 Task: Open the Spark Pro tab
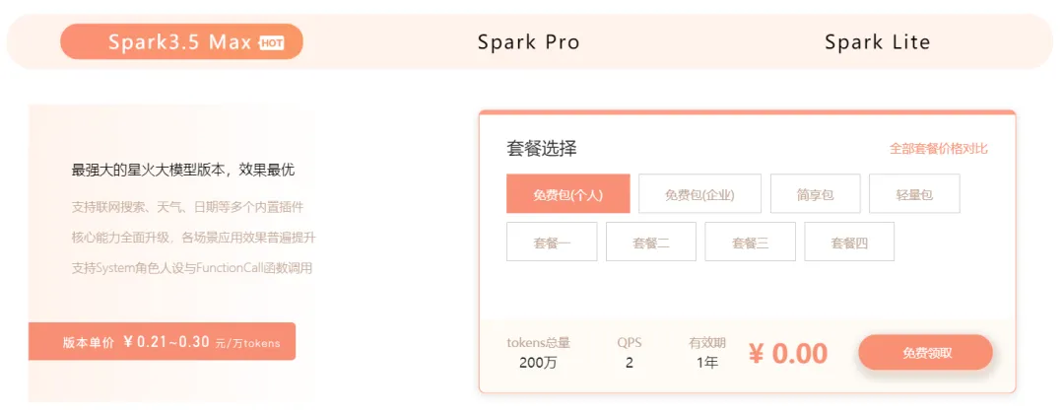pos(528,42)
